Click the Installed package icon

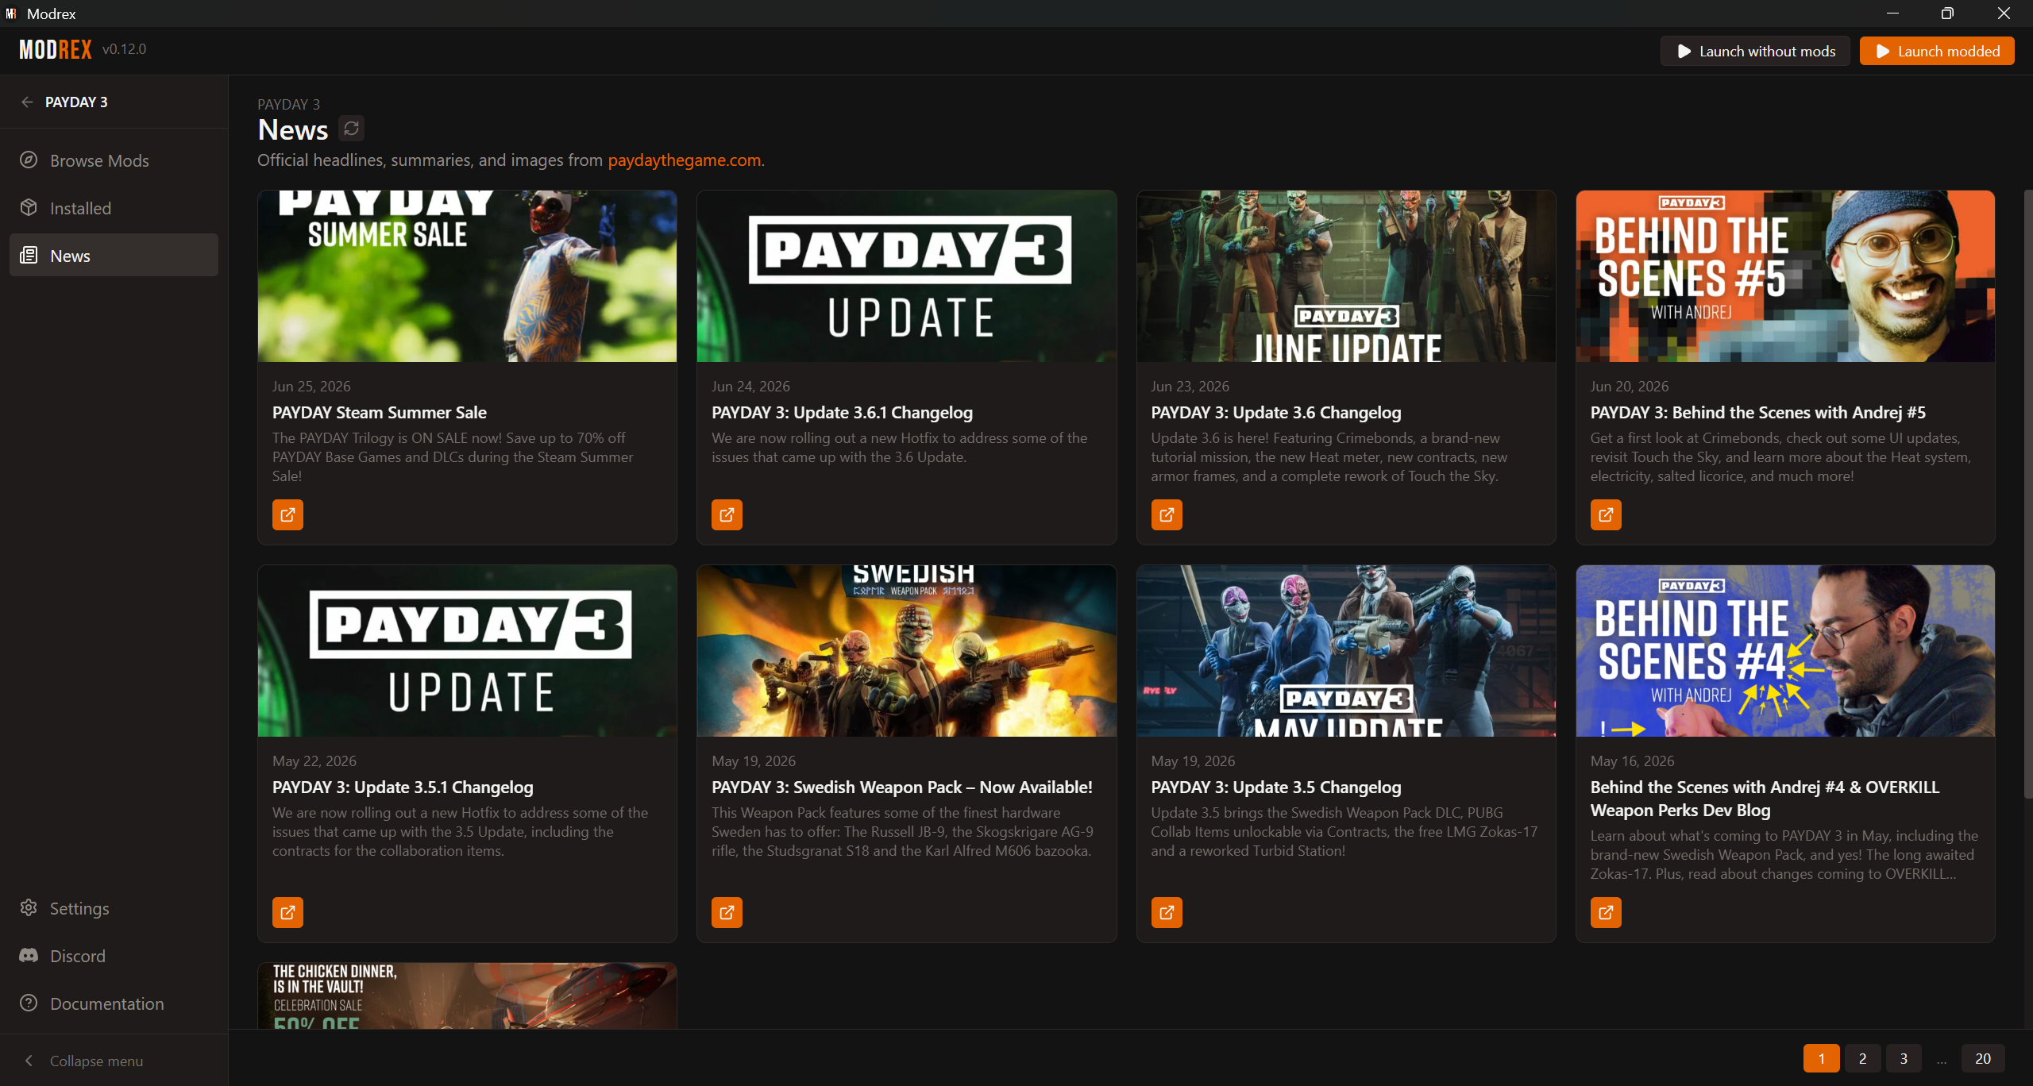pos(29,208)
